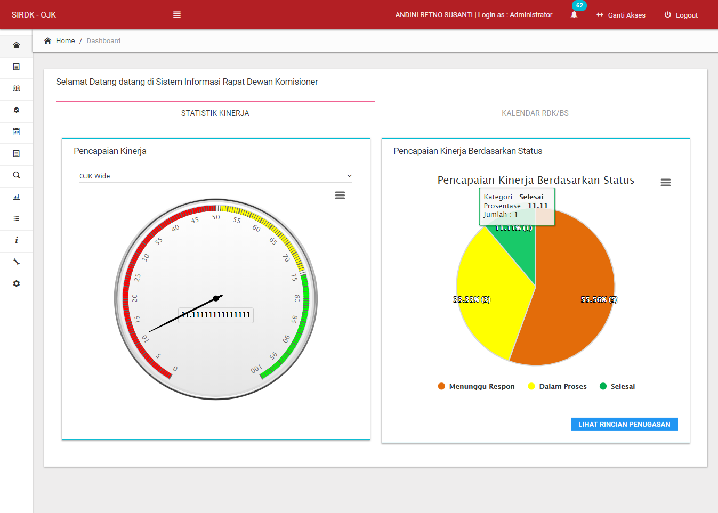
Task: Toggle the Selesai legend item
Action: coord(617,387)
